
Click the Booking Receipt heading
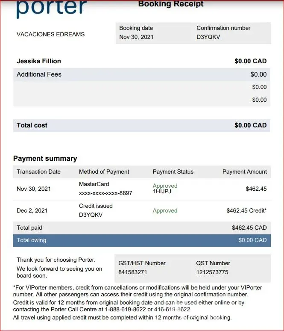coord(171,4)
